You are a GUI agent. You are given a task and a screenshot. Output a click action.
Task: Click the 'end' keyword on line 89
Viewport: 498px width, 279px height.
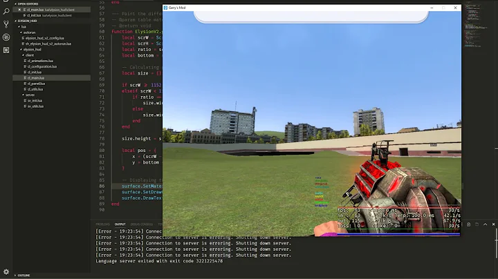point(116,204)
